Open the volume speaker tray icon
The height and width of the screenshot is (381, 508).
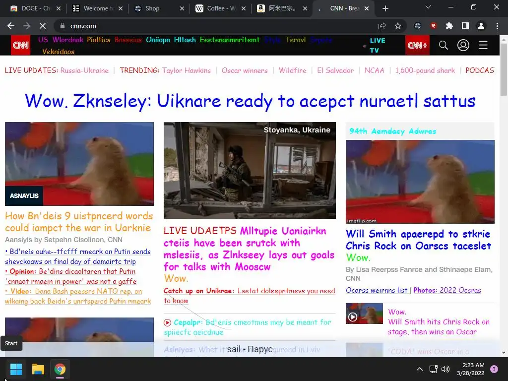[x=445, y=369]
